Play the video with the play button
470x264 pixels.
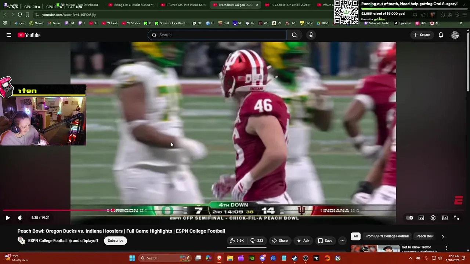point(8,218)
